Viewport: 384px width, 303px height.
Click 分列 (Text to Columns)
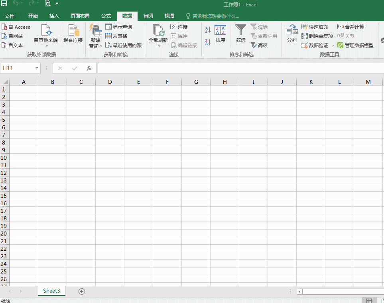[x=291, y=34]
